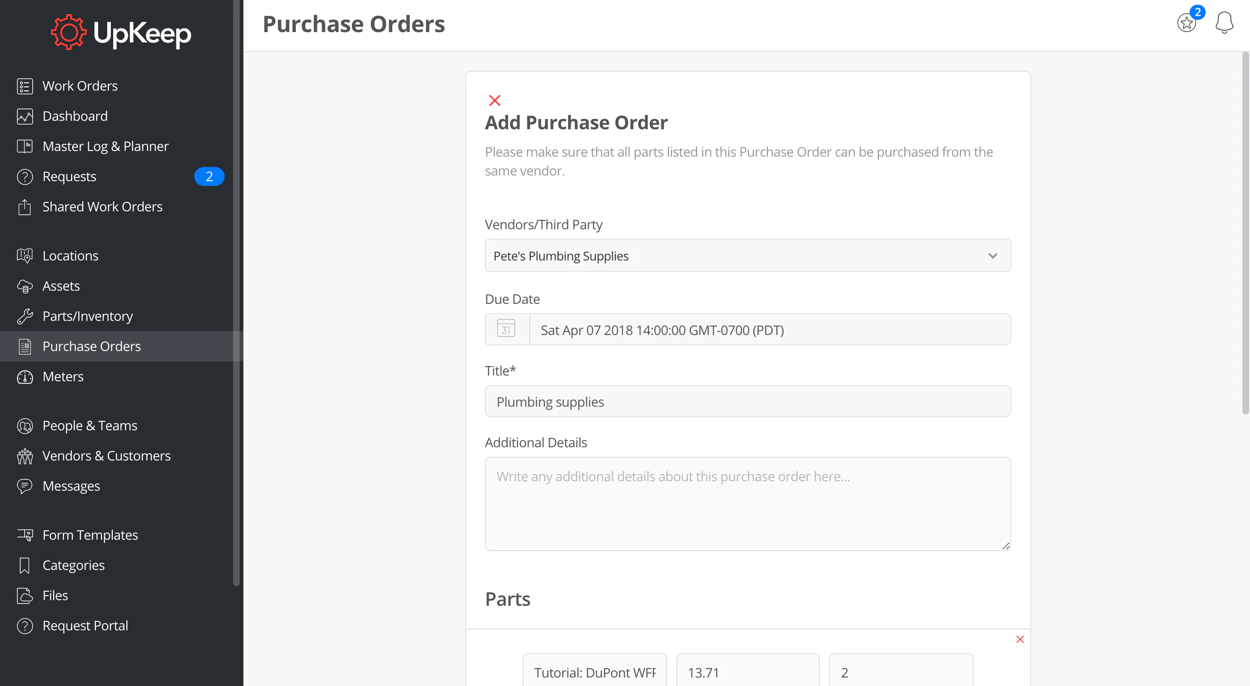Click the Title input field
The height and width of the screenshot is (686, 1250).
(x=747, y=401)
